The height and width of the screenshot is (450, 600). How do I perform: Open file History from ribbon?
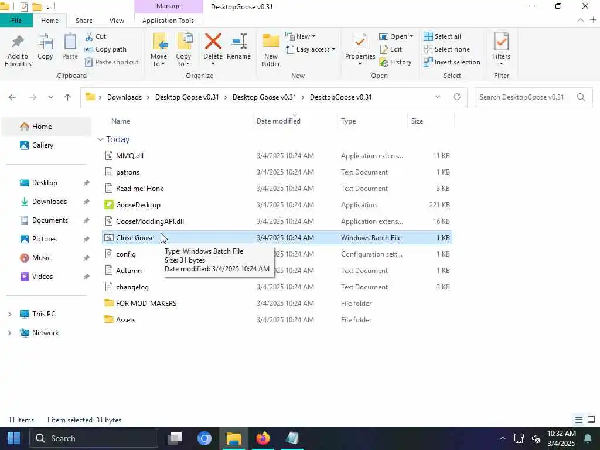pos(396,62)
